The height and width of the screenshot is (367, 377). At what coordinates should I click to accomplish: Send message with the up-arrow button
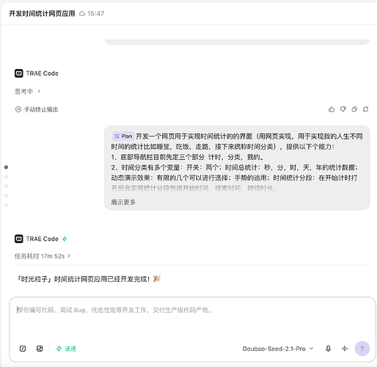tap(362, 349)
